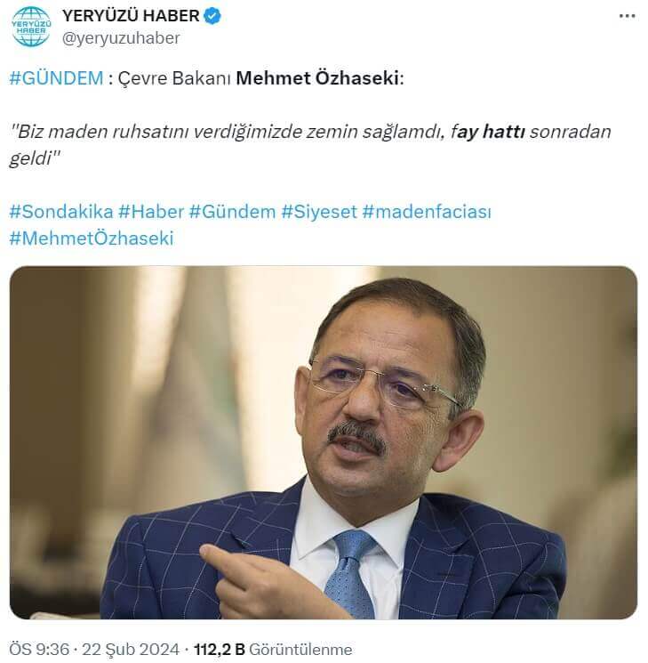648x663 pixels.
Task: Click the YERYÜZÜ HABER account name
Action: coord(131,16)
